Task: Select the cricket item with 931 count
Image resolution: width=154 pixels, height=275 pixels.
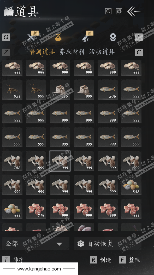Action: pyautogui.click(x=13, y=90)
